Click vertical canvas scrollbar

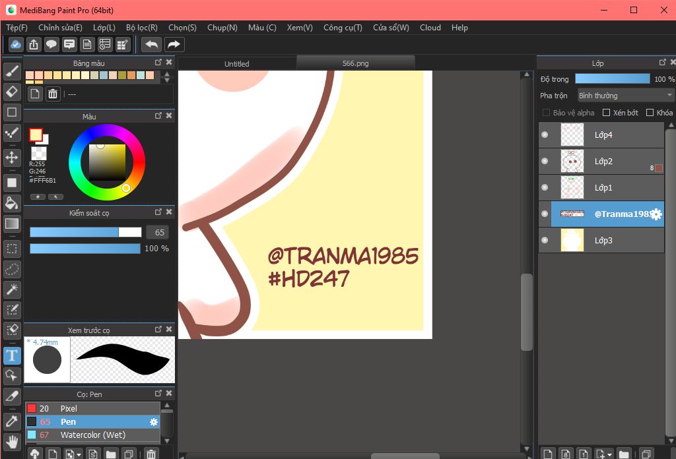pyautogui.click(x=526, y=312)
